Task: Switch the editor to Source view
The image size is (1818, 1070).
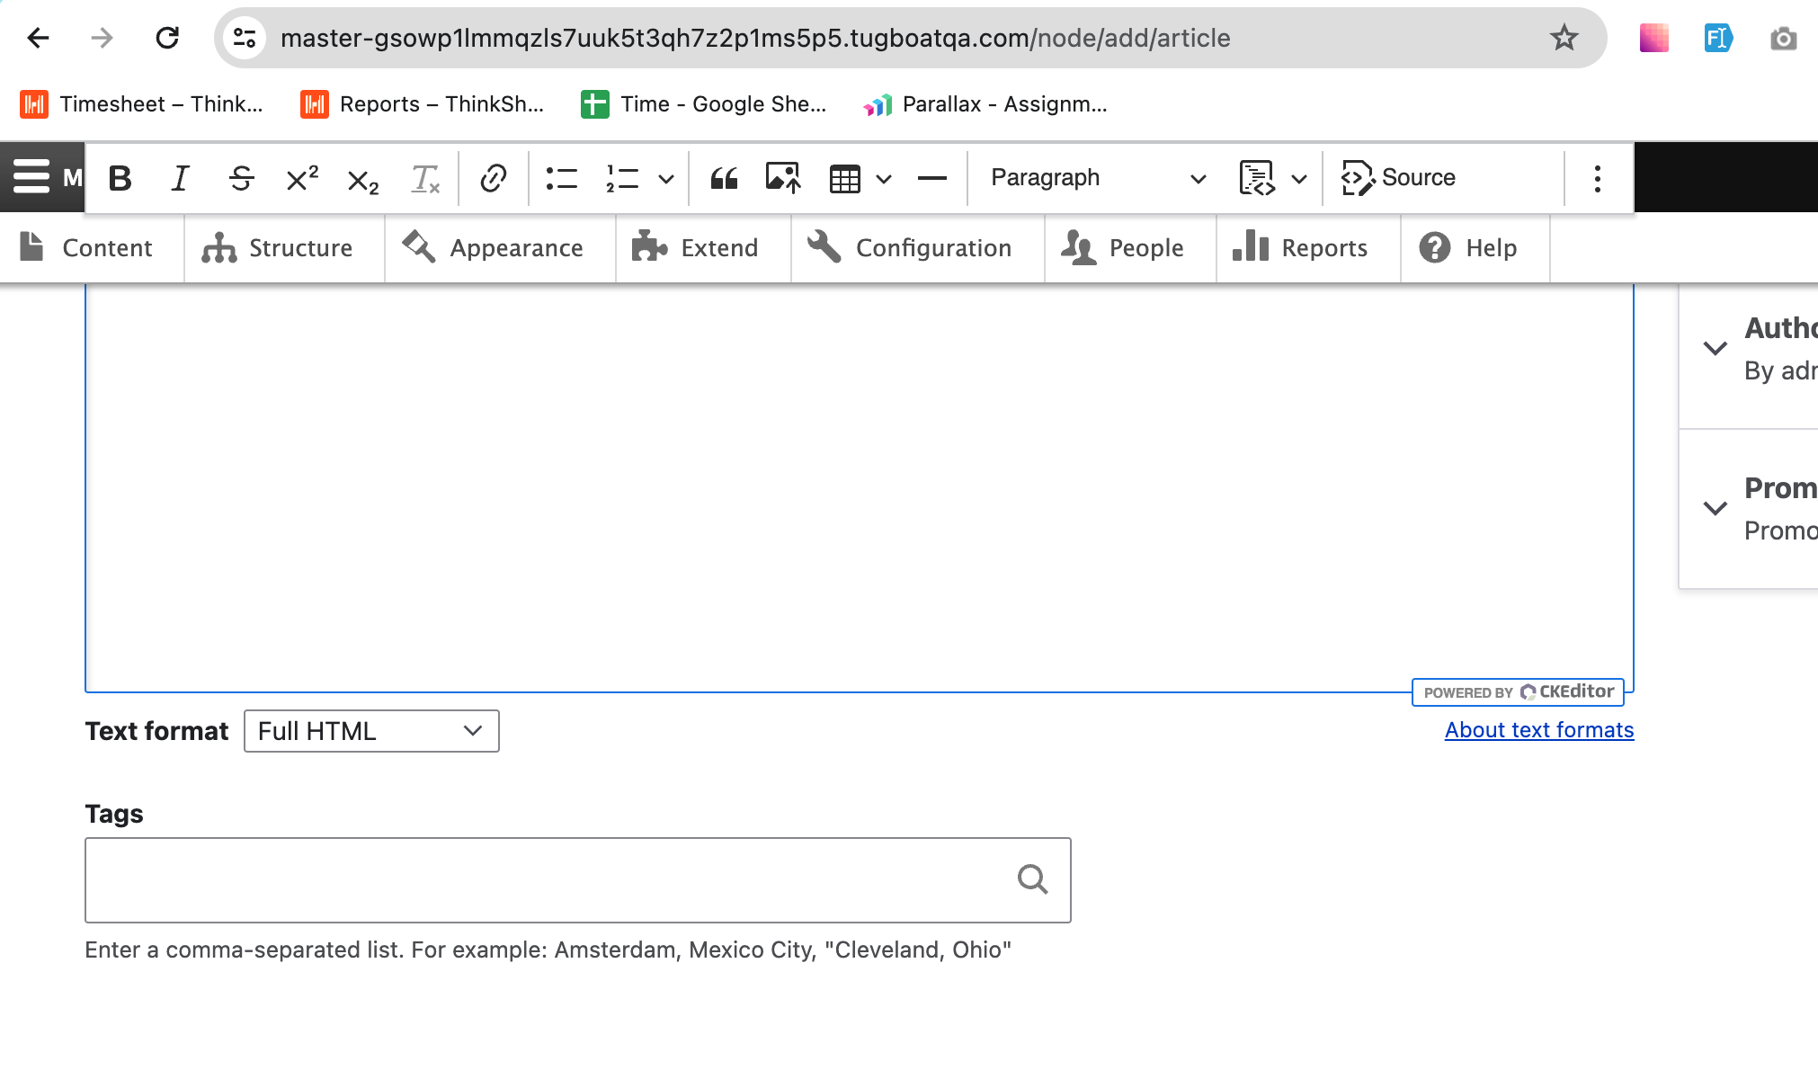Action: [1400, 177]
